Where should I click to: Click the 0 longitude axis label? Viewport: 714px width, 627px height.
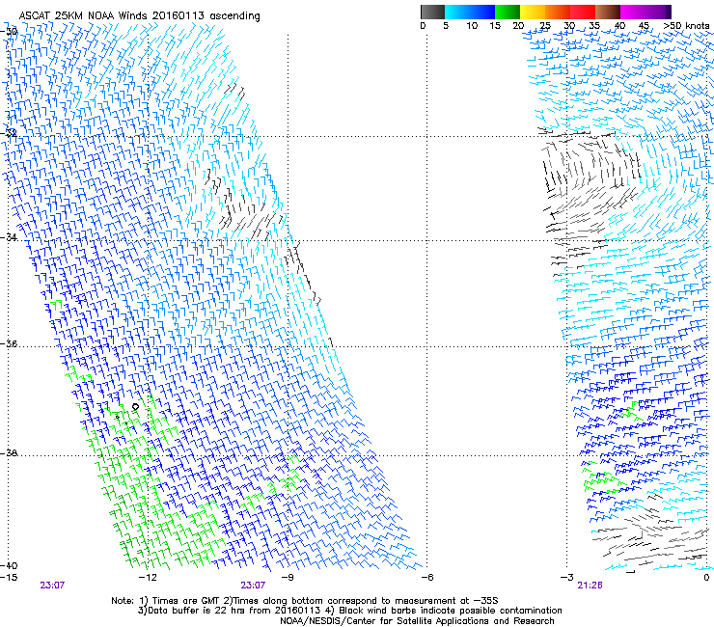[706, 578]
